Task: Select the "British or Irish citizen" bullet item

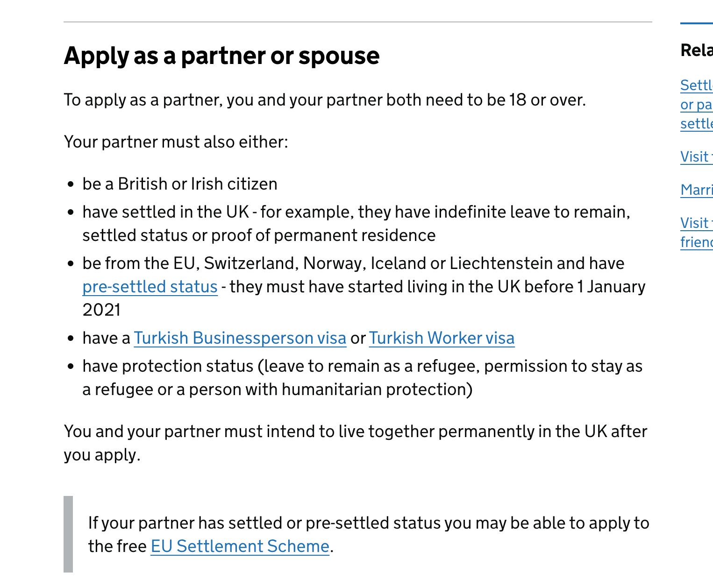Action: pyautogui.click(x=180, y=184)
